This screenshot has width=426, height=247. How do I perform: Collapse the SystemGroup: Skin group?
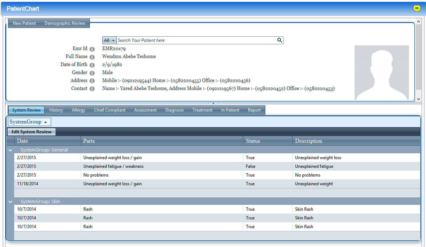[11, 202]
